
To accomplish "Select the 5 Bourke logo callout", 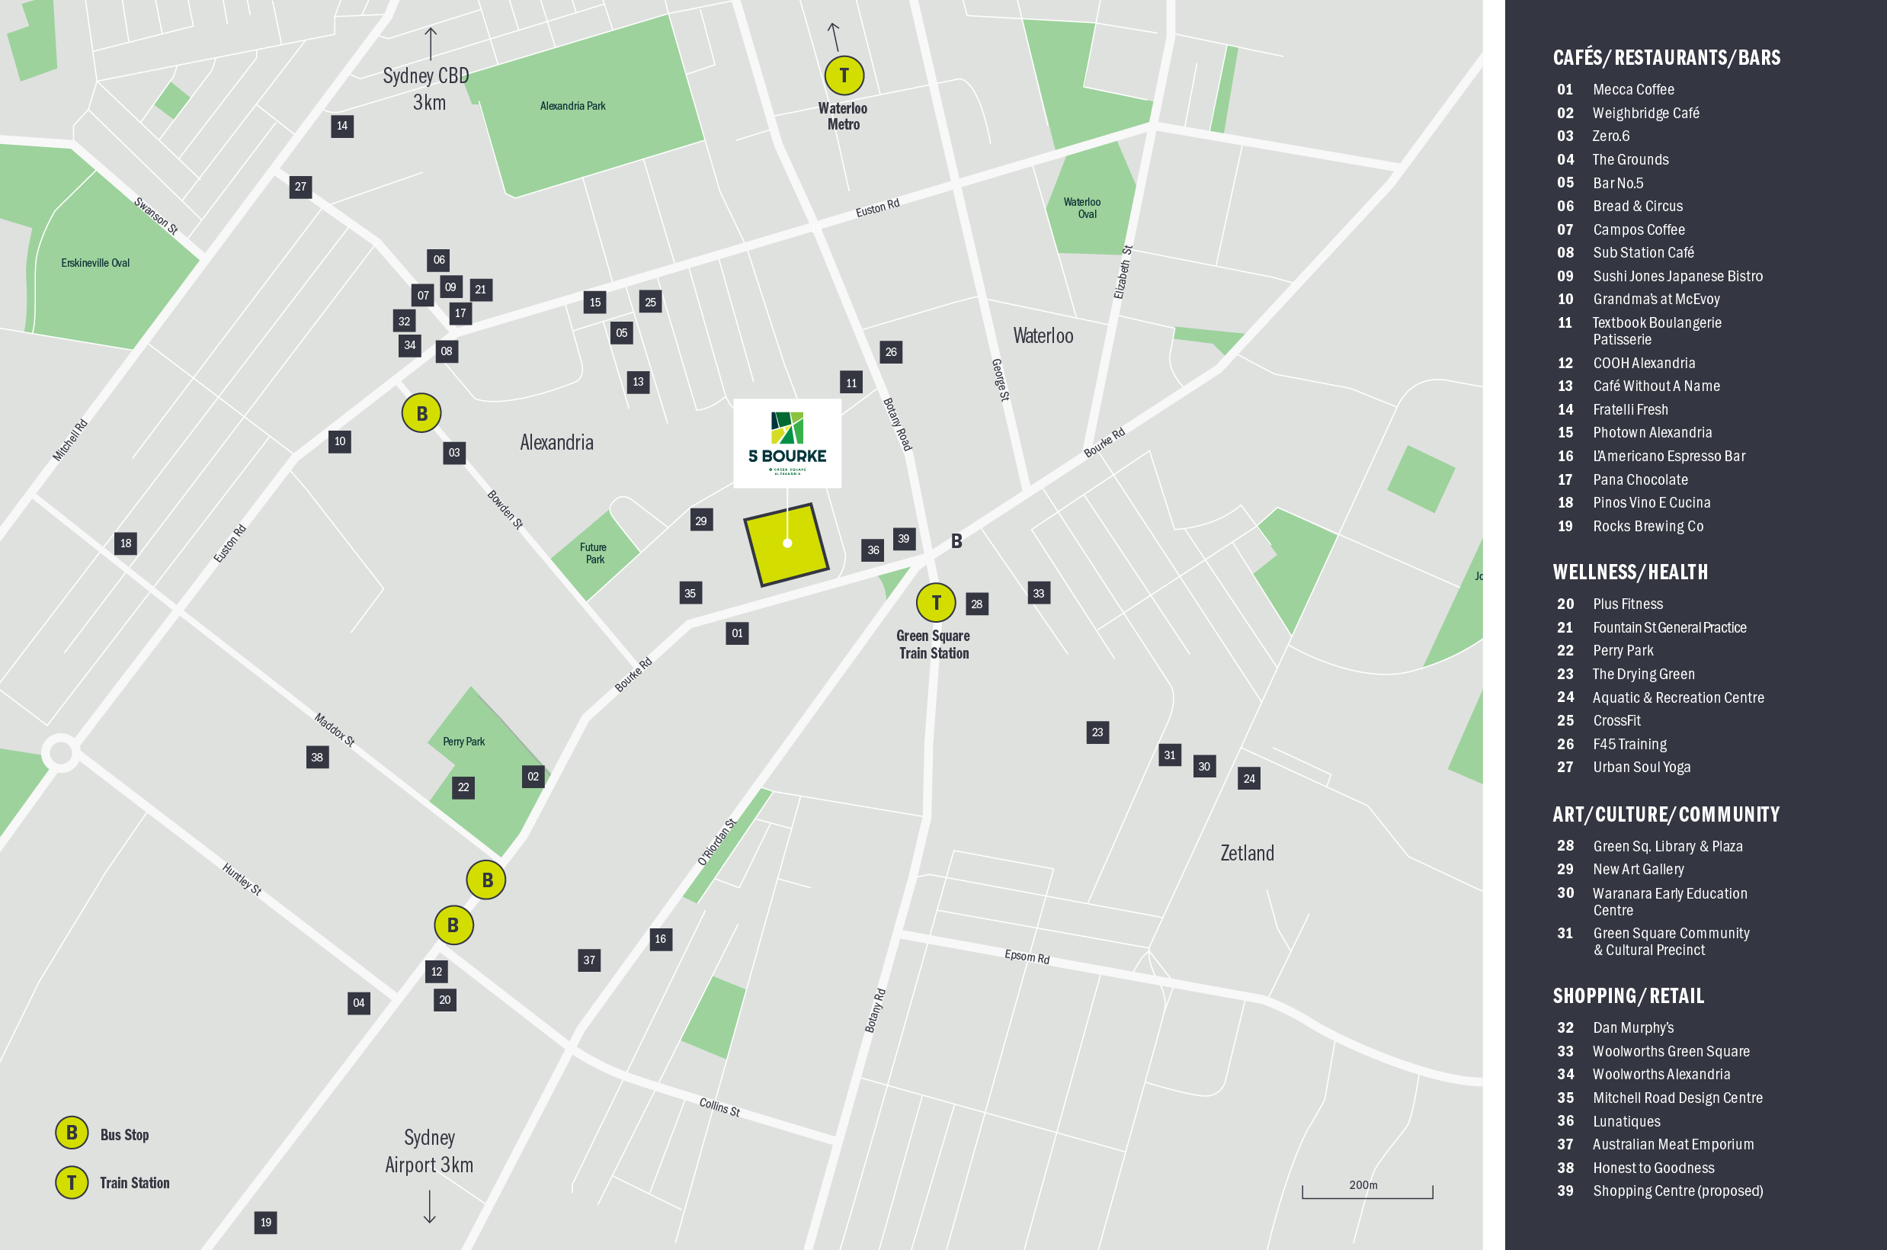I will click(787, 444).
